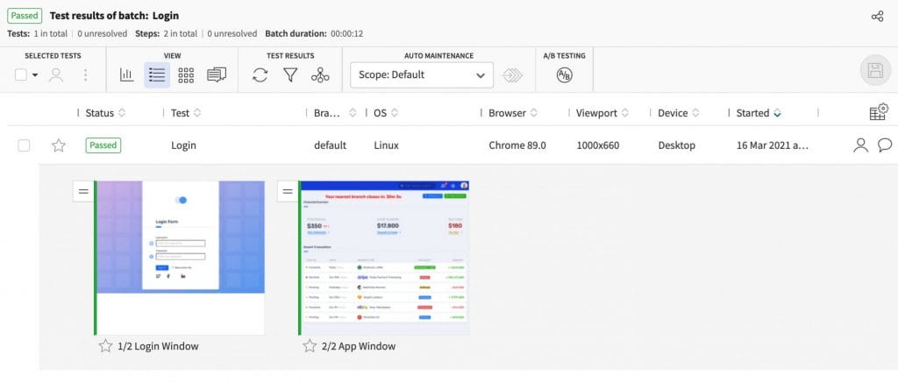The image size is (898, 382).
Task: Open the Login Window step menu icon
Action: [x=83, y=192]
